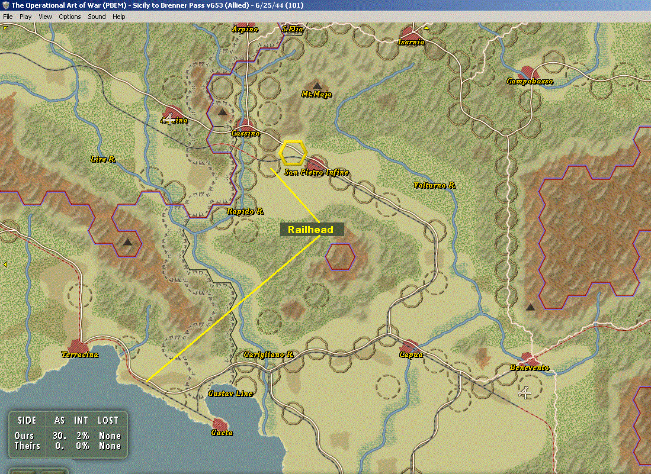Select the mountain peak icon north of Benevento
The height and width of the screenshot is (474, 651).
click(x=530, y=307)
